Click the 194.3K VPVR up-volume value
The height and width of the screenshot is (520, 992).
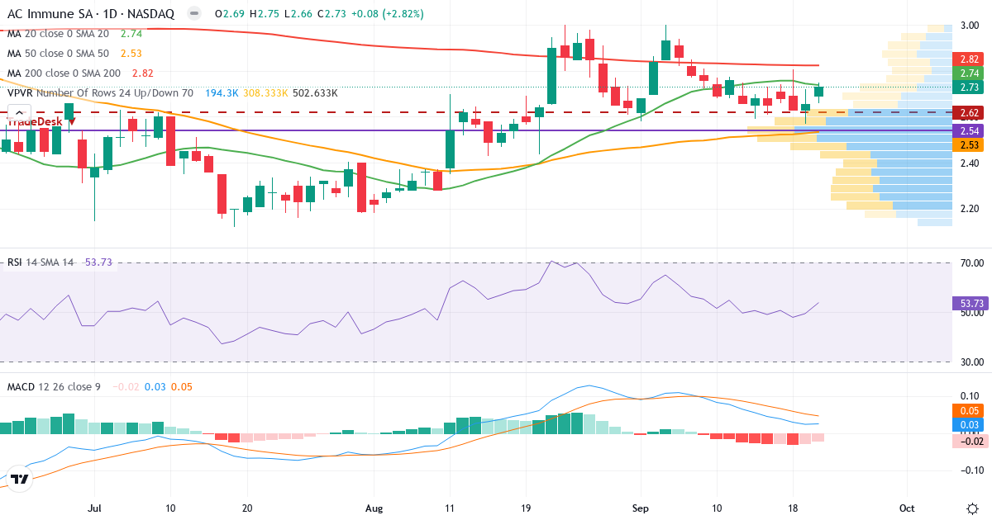[x=222, y=93]
